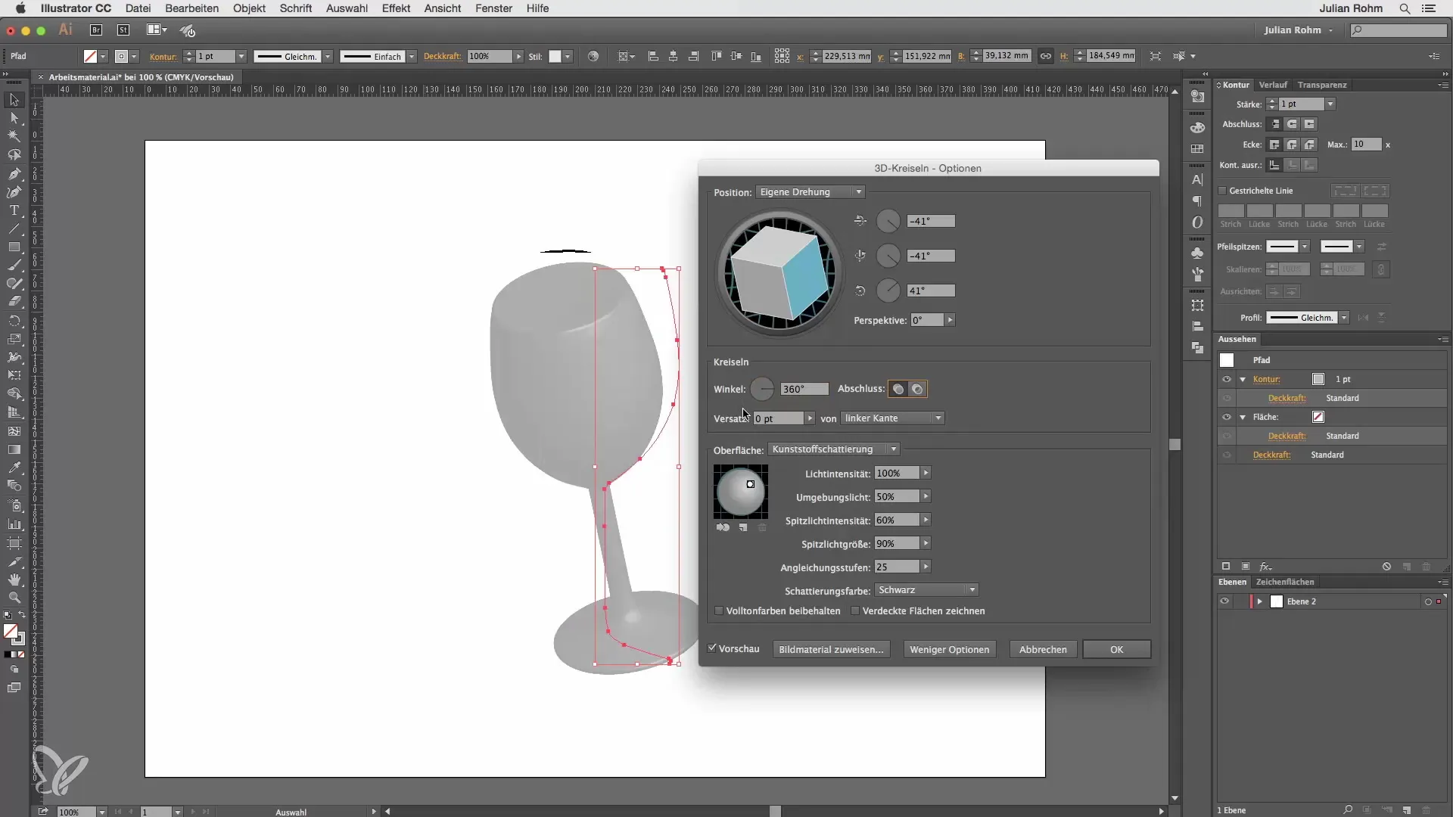Open the Objekt menu
Image resolution: width=1453 pixels, height=817 pixels.
point(249,8)
